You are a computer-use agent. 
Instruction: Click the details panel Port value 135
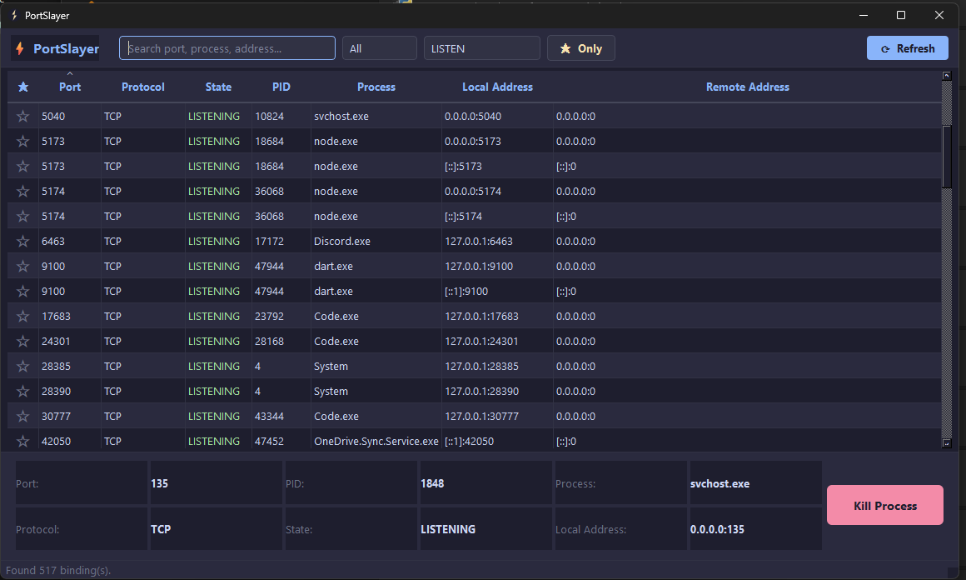tap(160, 483)
